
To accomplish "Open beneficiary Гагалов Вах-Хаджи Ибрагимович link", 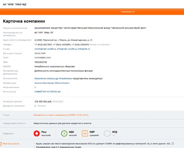I will click(52, 83).
